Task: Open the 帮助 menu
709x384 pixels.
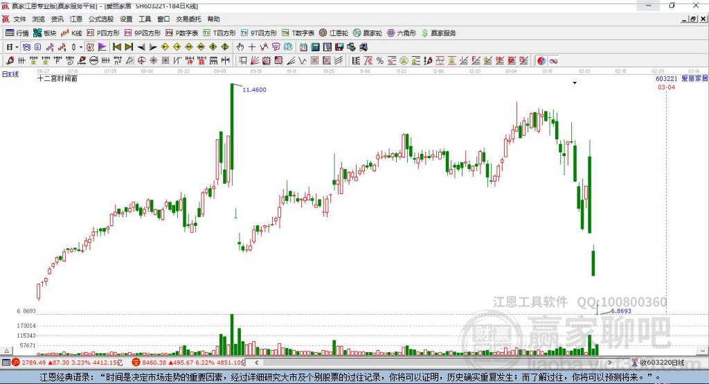Action: pos(213,19)
